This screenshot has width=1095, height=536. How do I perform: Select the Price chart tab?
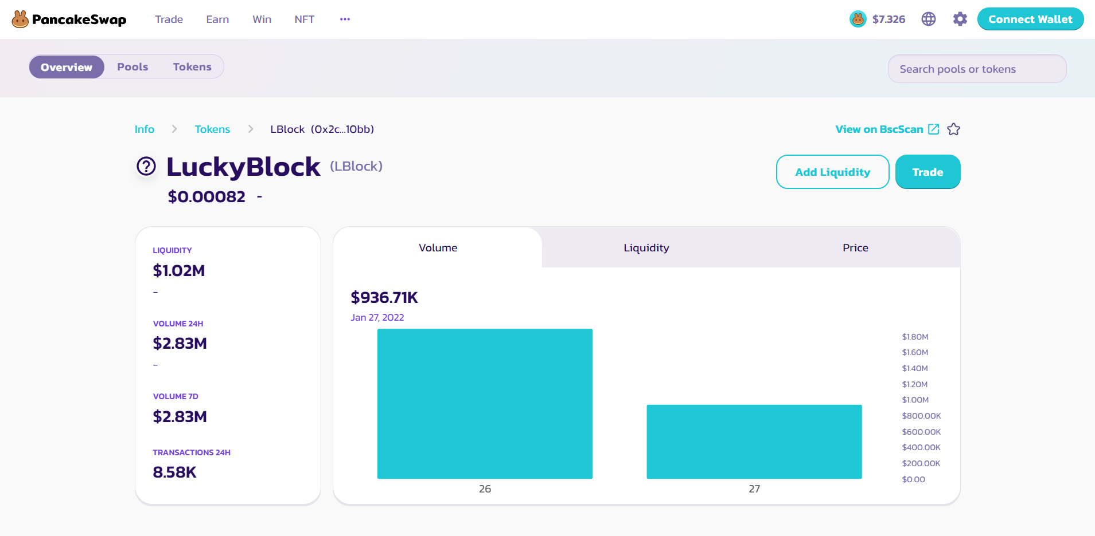point(855,247)
